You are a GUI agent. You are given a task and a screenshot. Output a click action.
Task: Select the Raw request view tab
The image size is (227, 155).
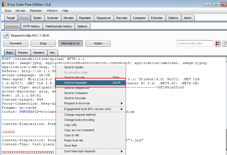(10, 53)
